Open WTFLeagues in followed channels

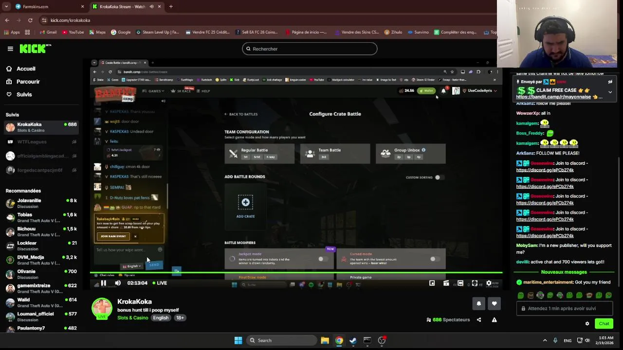click(x=41, y=142)
